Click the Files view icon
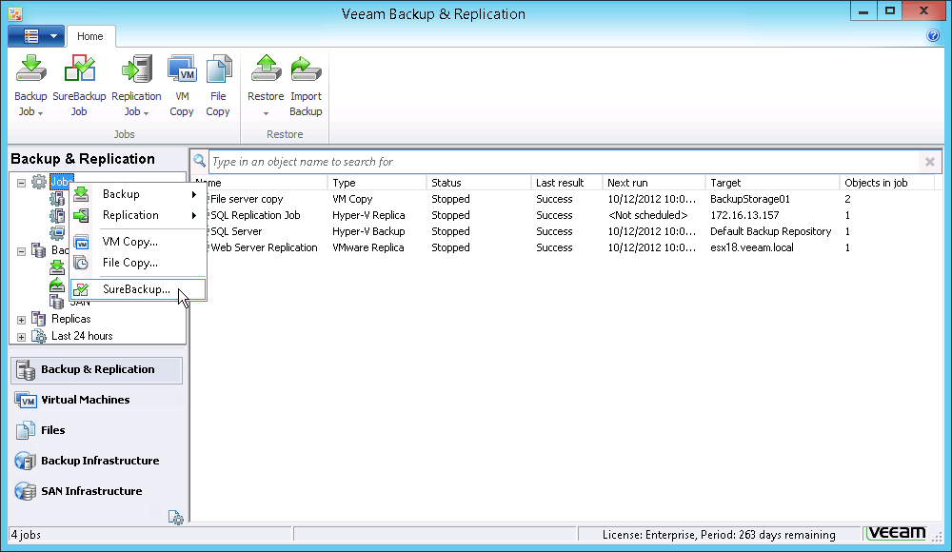952x552 pixels. tap(26, 430)
